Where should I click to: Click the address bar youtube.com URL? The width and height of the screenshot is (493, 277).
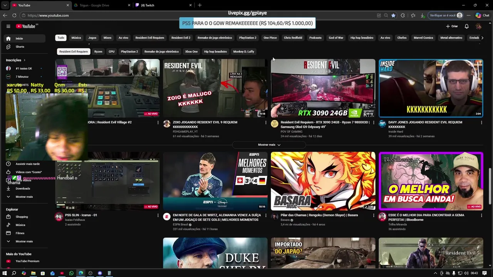point(48,15)
